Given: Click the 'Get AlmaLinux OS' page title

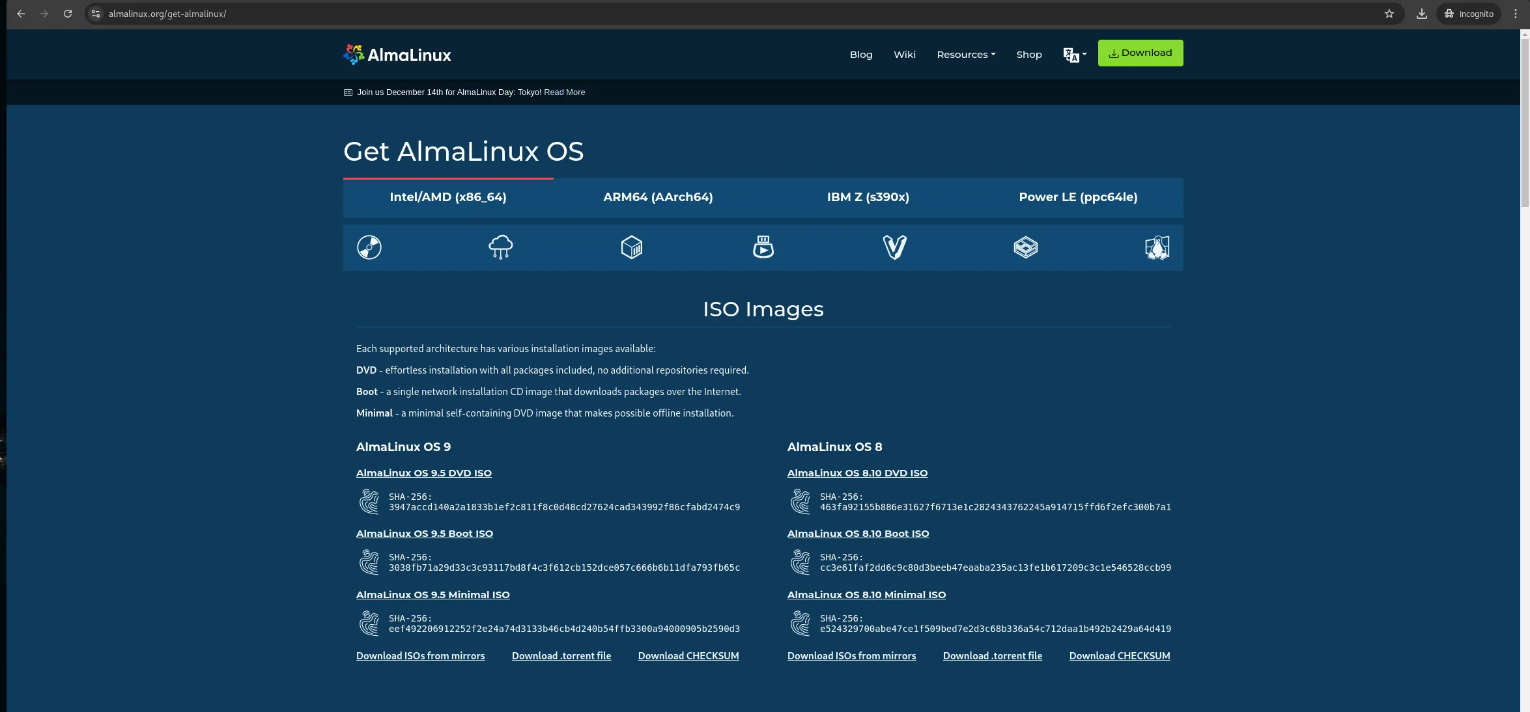Looking at the screenshot, I should [x=463, y=152].
